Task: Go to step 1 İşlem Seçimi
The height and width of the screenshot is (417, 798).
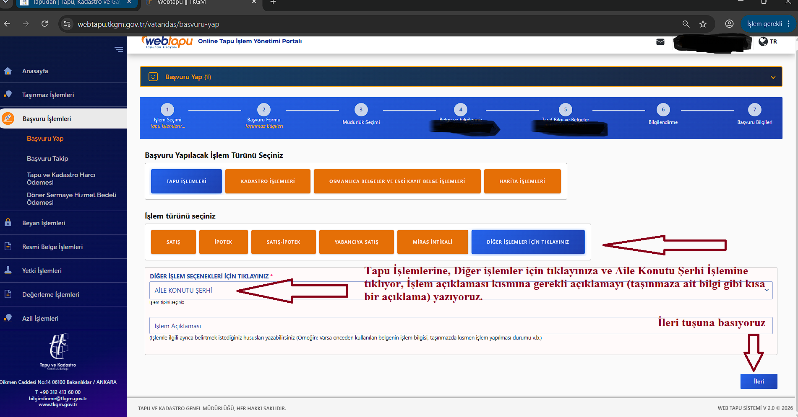Action: (167, 110)
